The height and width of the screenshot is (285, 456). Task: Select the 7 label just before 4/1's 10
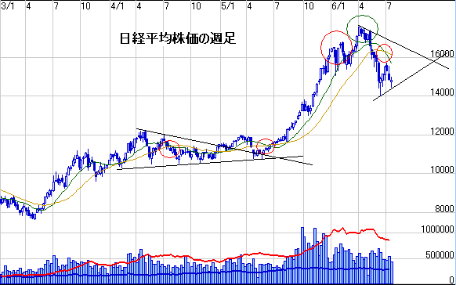coord(166,6)
